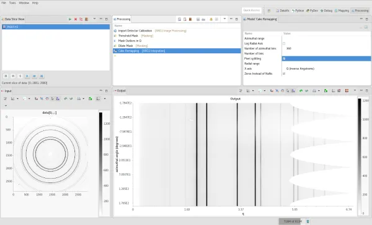This screenshot has width=372, height=225.
Task: Select the Cake Remapping operation
Action: (x=177, y=51)
